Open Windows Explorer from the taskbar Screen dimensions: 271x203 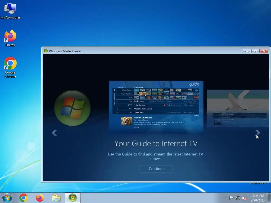click(x=56, y=198)
